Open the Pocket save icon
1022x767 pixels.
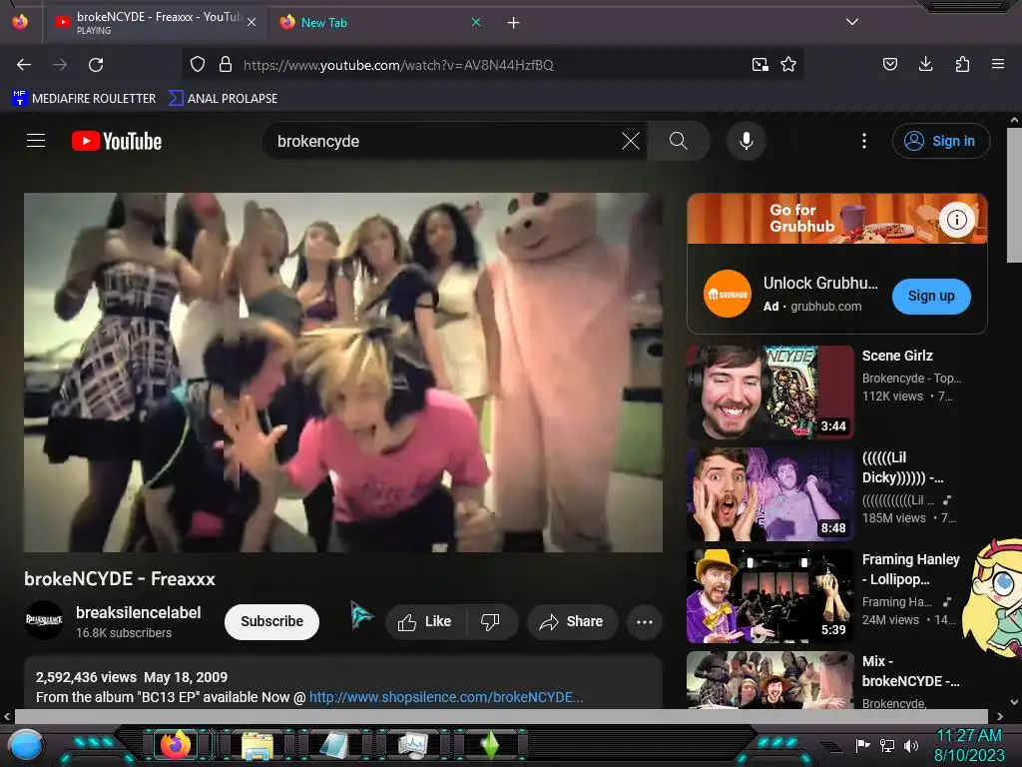pos(889,64)
